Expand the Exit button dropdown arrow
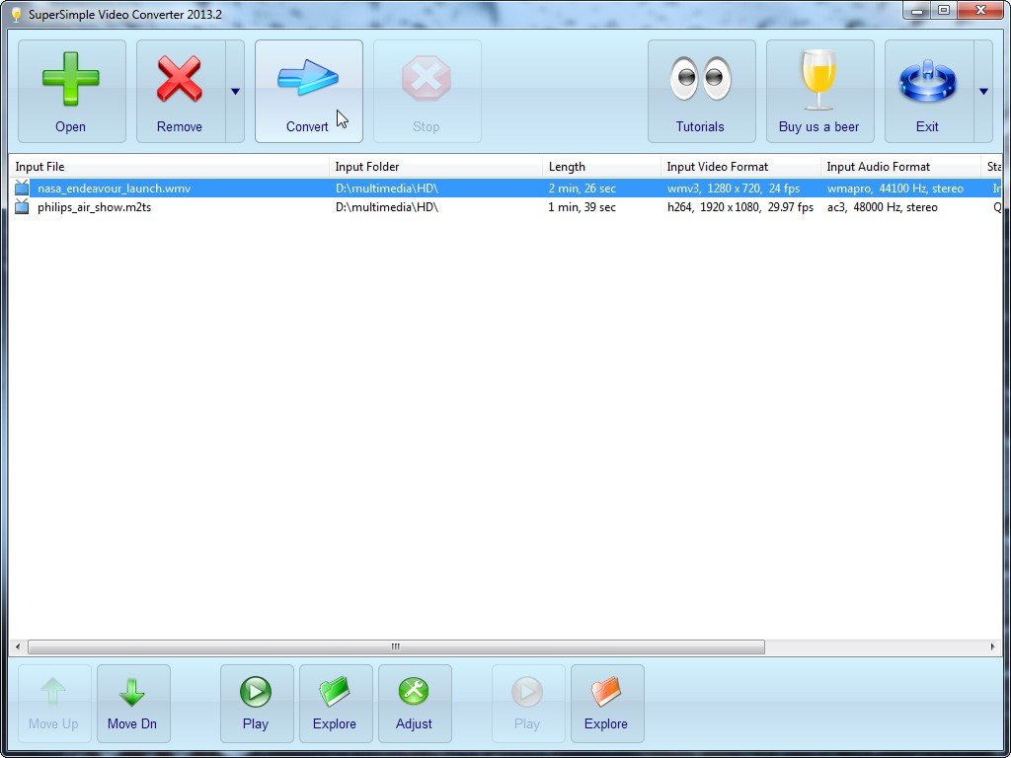The image size is (1011, 758). (983, 91)
